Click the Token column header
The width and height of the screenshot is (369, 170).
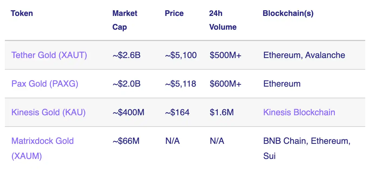22,13
